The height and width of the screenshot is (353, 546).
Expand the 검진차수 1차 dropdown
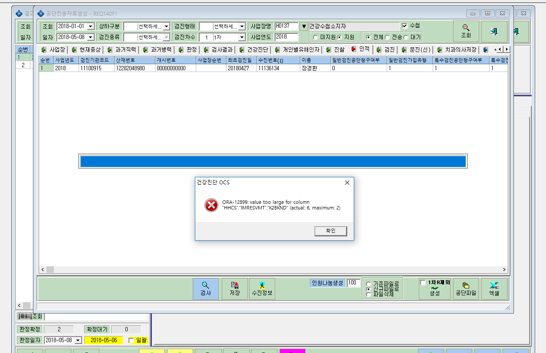pos(242,37)
